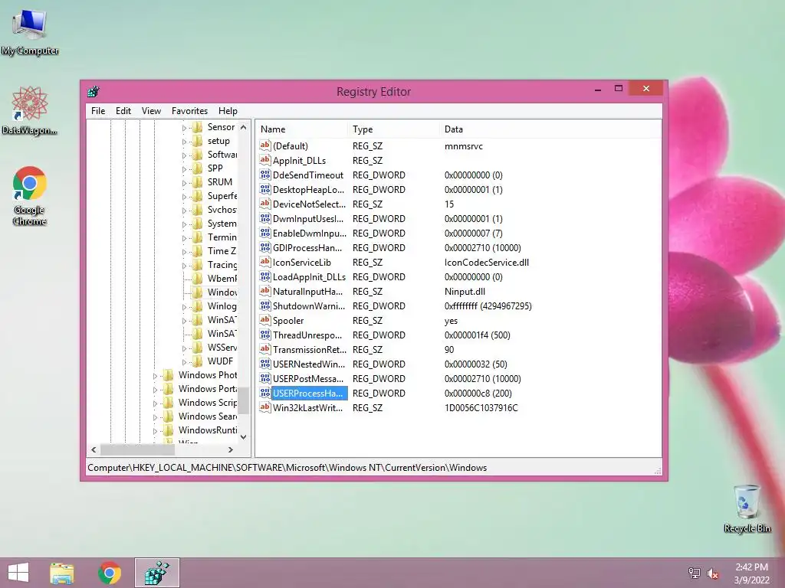Click the Registry Editor title bar icon
The image size is (785, 588).
click(93, 92)
